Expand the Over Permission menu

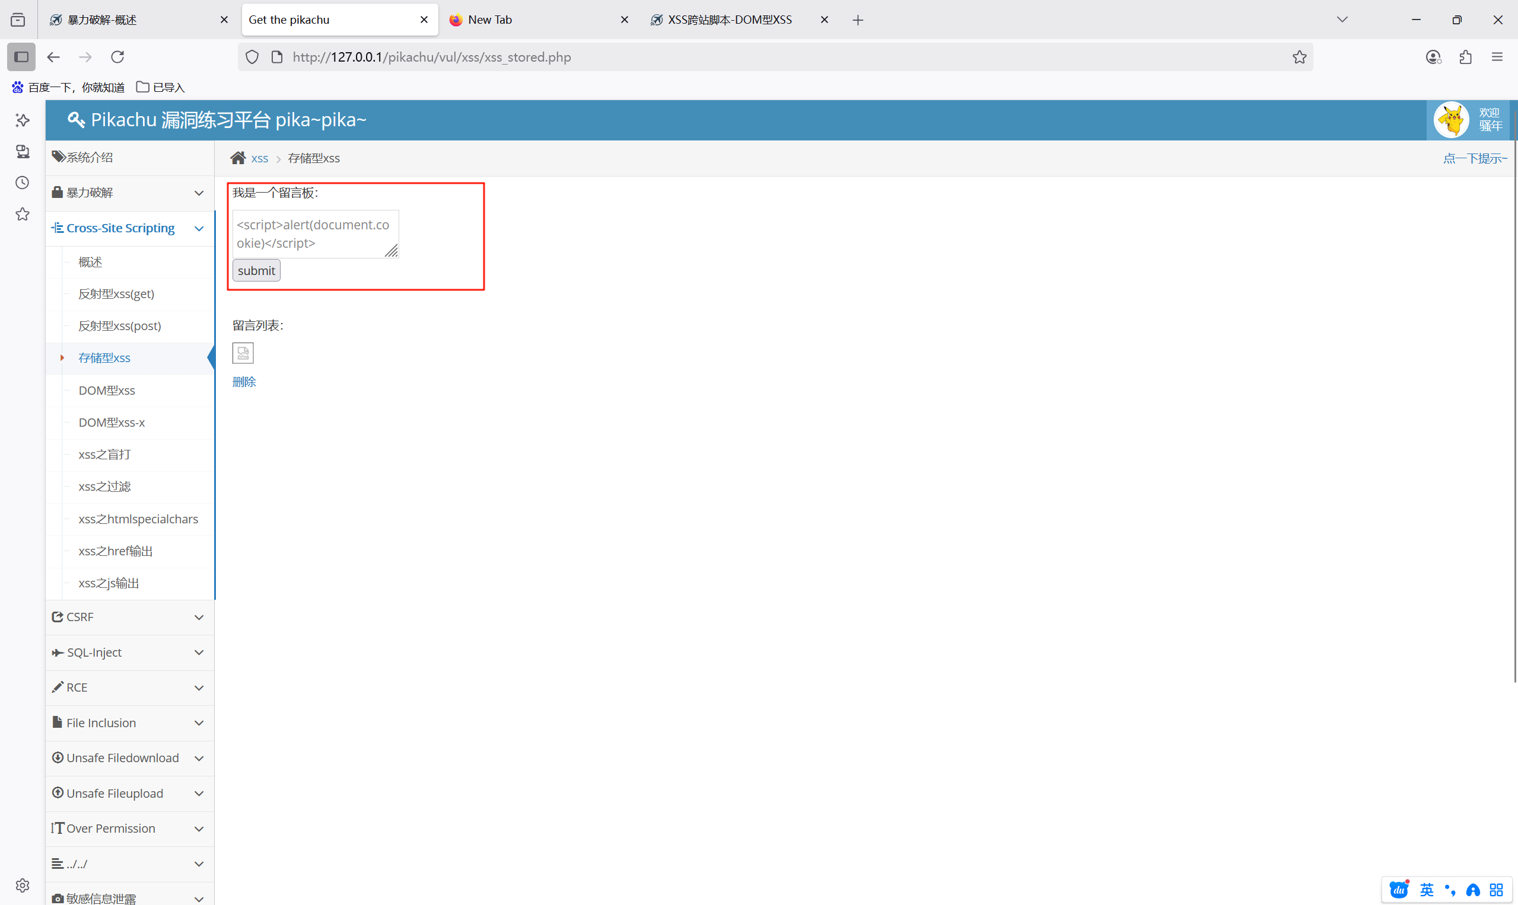[x=130, y=828]
